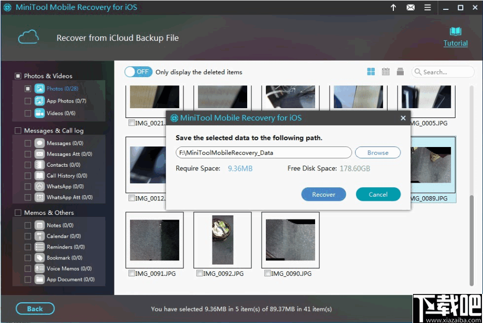
Task: Click Cancel in the save dialog
Action: tap(378, 195)
